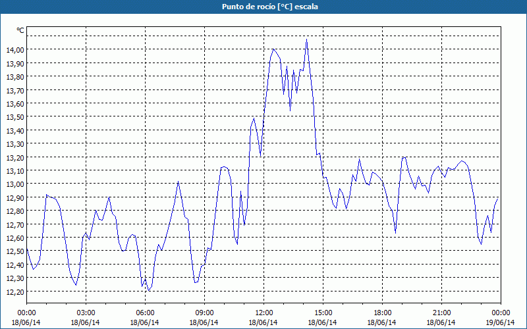Image resolution: width=527 pixels, height=329 pixels.
Task: Click the 00:00 time label above 19/06/14
Action: (501, 313)
